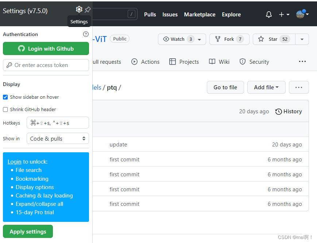This screenshot has width=317, height=243.
Task: Click the Watch count badge 3
Action: (191, 39)
